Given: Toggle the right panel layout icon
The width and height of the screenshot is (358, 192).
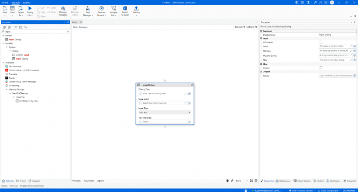Looking at the screenshot, I should (308, 2).
